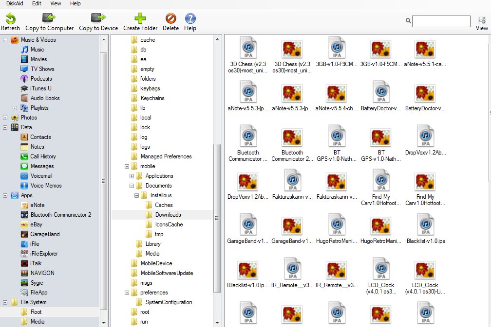Click Copy to Device toolbar icon
The height and width of the screenshot is (327, 491).
click(98, 18)
